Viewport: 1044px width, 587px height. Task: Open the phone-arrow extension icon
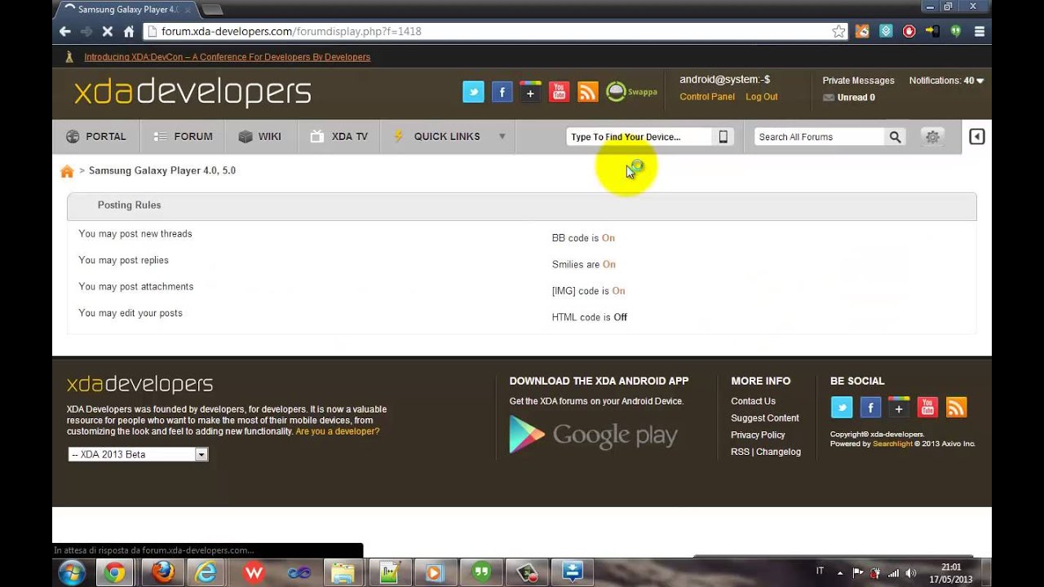pos(932,32)
